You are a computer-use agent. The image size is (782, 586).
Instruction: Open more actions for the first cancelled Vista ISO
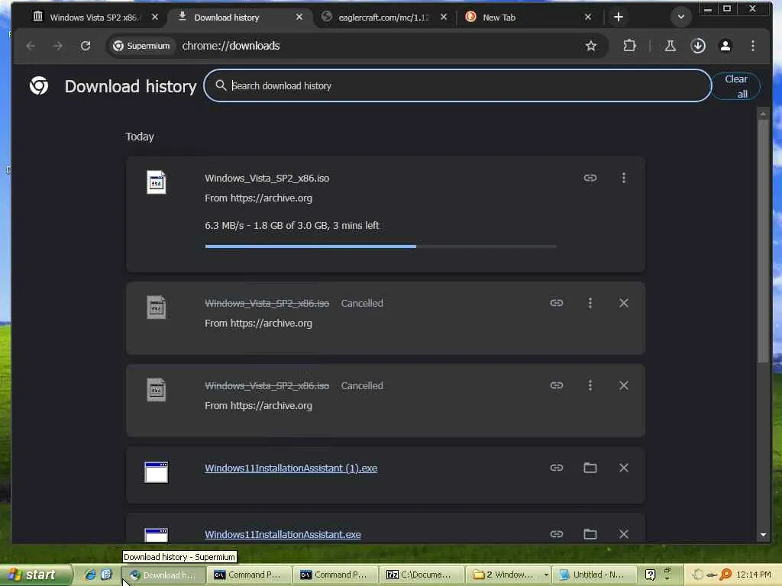point(590,303)
